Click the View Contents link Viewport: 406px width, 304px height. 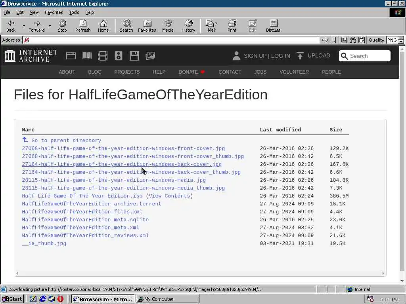[x=169, y=196]
